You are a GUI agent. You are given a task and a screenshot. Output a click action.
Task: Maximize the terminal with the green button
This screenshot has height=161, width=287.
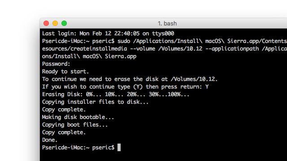[x=64, y=23]
